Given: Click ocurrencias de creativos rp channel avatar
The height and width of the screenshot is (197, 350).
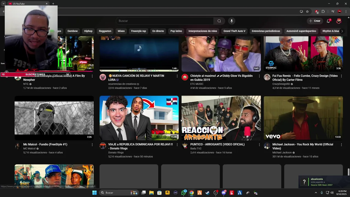Looking at the screenshot, I should point(103,77).
